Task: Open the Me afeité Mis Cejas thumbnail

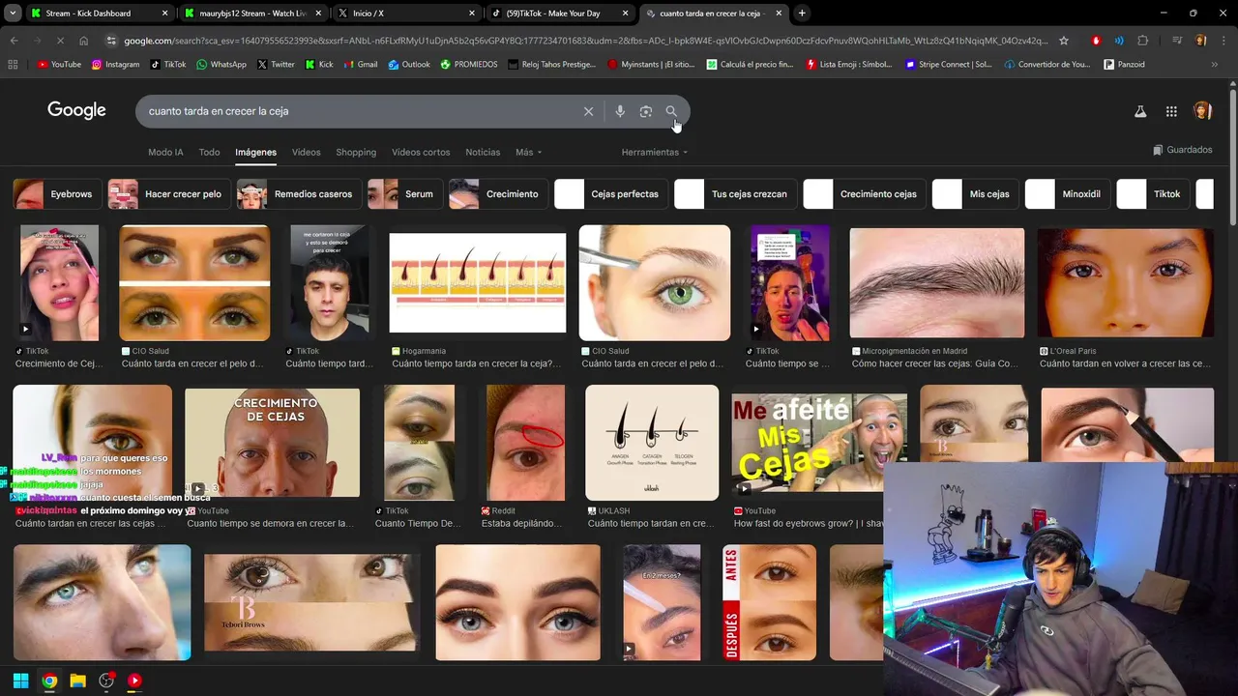Action: pyautogui.click(x=818, y=443)
